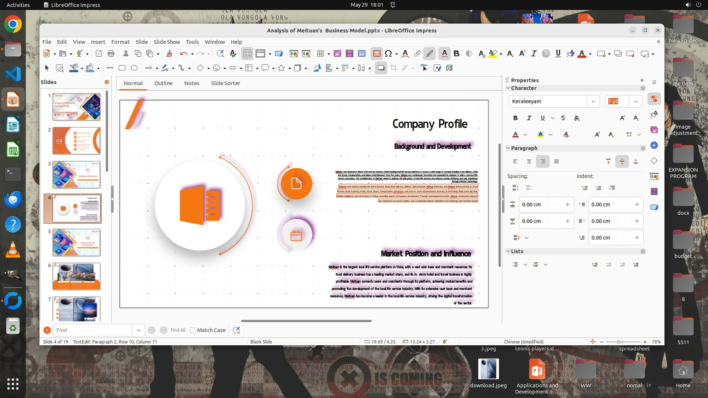Viewport: 708px width, 398px height.
Task: Click the Strikethrough icon in Character panel
Action: click(563, 118)
